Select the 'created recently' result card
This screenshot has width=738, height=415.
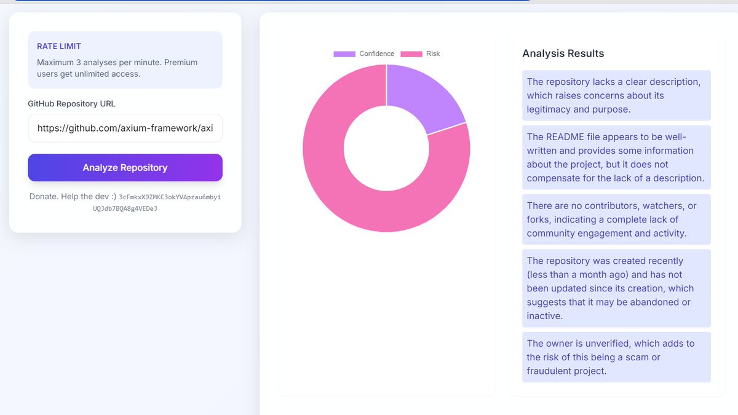coord(616,288)
